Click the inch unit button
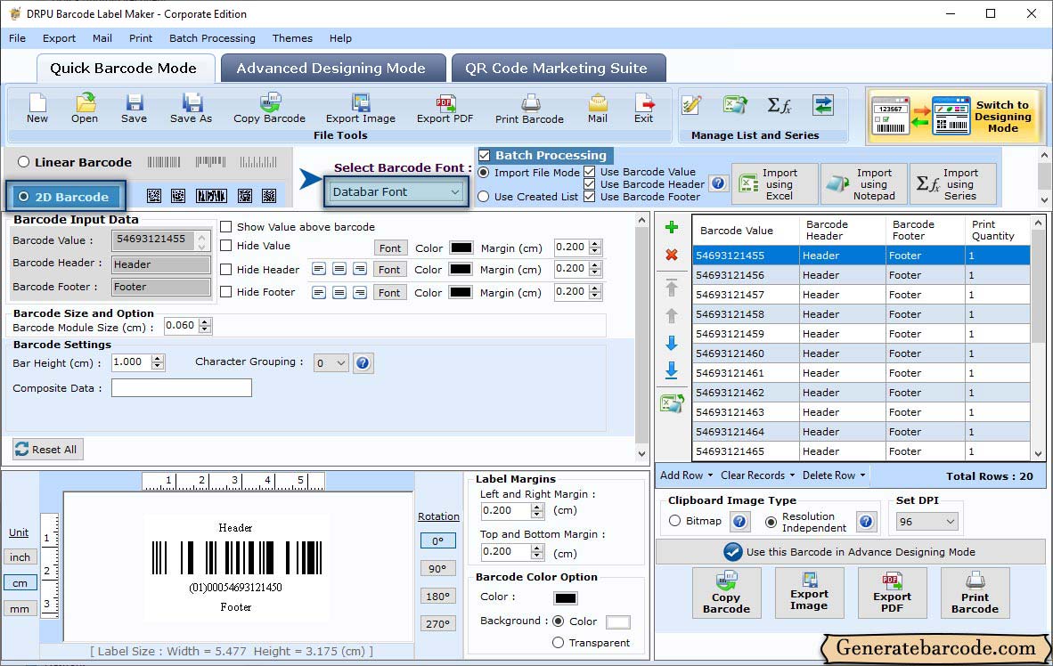Image resolution: width=1053 pixels, height=666 pixels. click(x=20, y=557)
